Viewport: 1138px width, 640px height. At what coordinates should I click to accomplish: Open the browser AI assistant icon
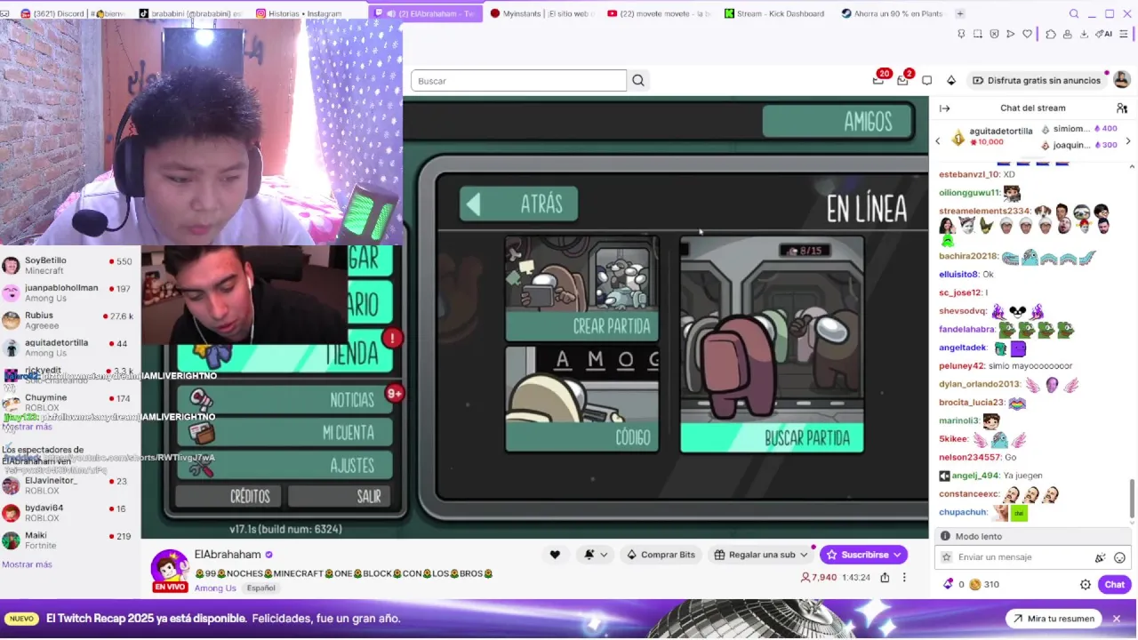tap(1103, 34)
